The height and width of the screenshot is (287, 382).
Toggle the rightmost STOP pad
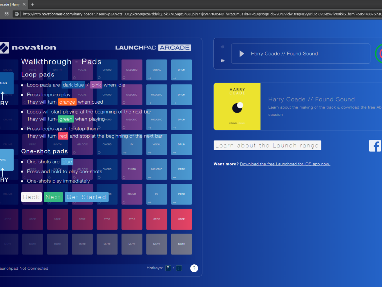point(181,219)
